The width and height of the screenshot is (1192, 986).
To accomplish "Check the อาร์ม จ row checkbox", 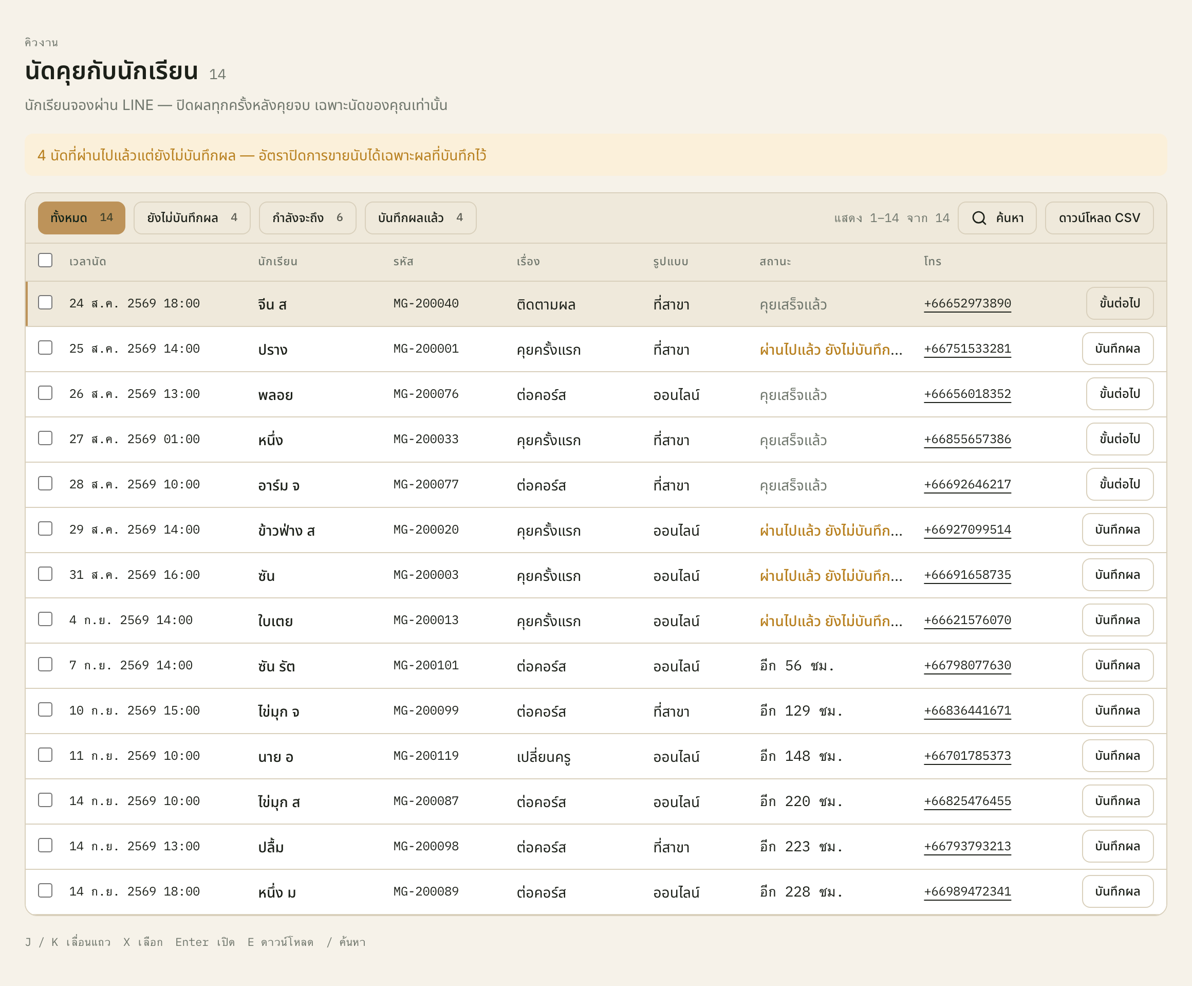I will pyautogui.click(x=45, y=483).
